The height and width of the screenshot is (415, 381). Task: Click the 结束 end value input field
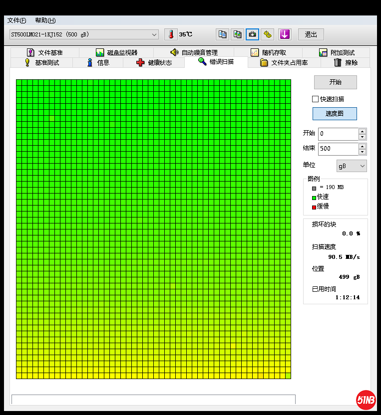[x=338, y=149]
